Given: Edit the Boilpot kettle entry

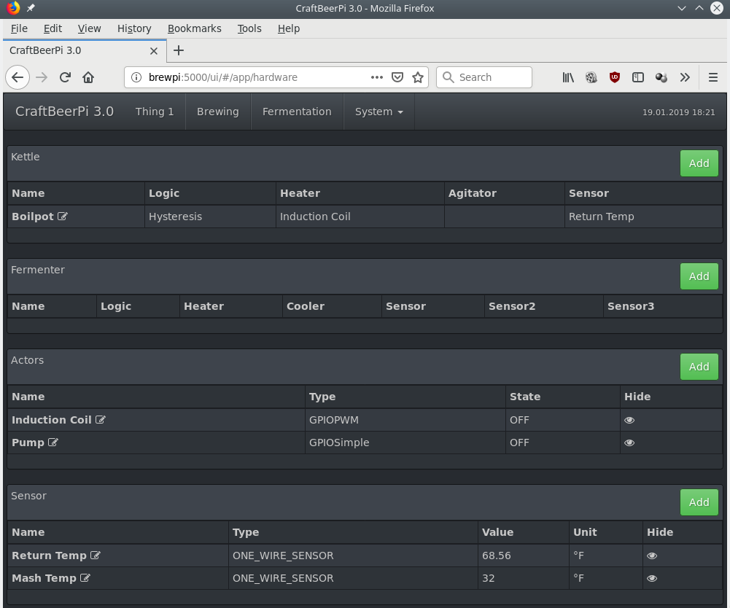Looking at the screenshot, I should pos(63,216).
